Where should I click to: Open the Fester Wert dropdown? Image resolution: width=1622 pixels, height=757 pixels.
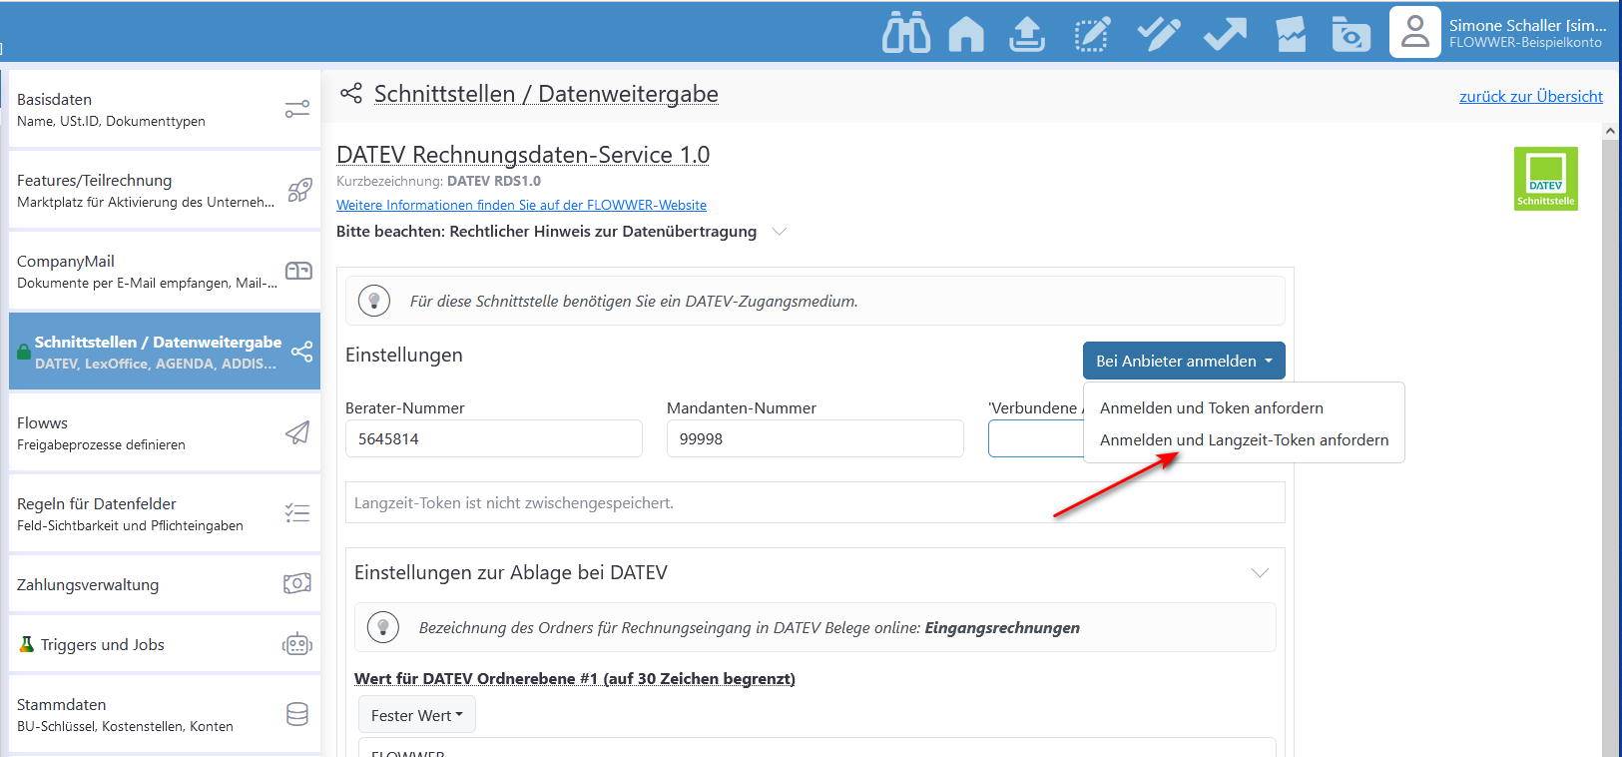click(x=416, y=715)
